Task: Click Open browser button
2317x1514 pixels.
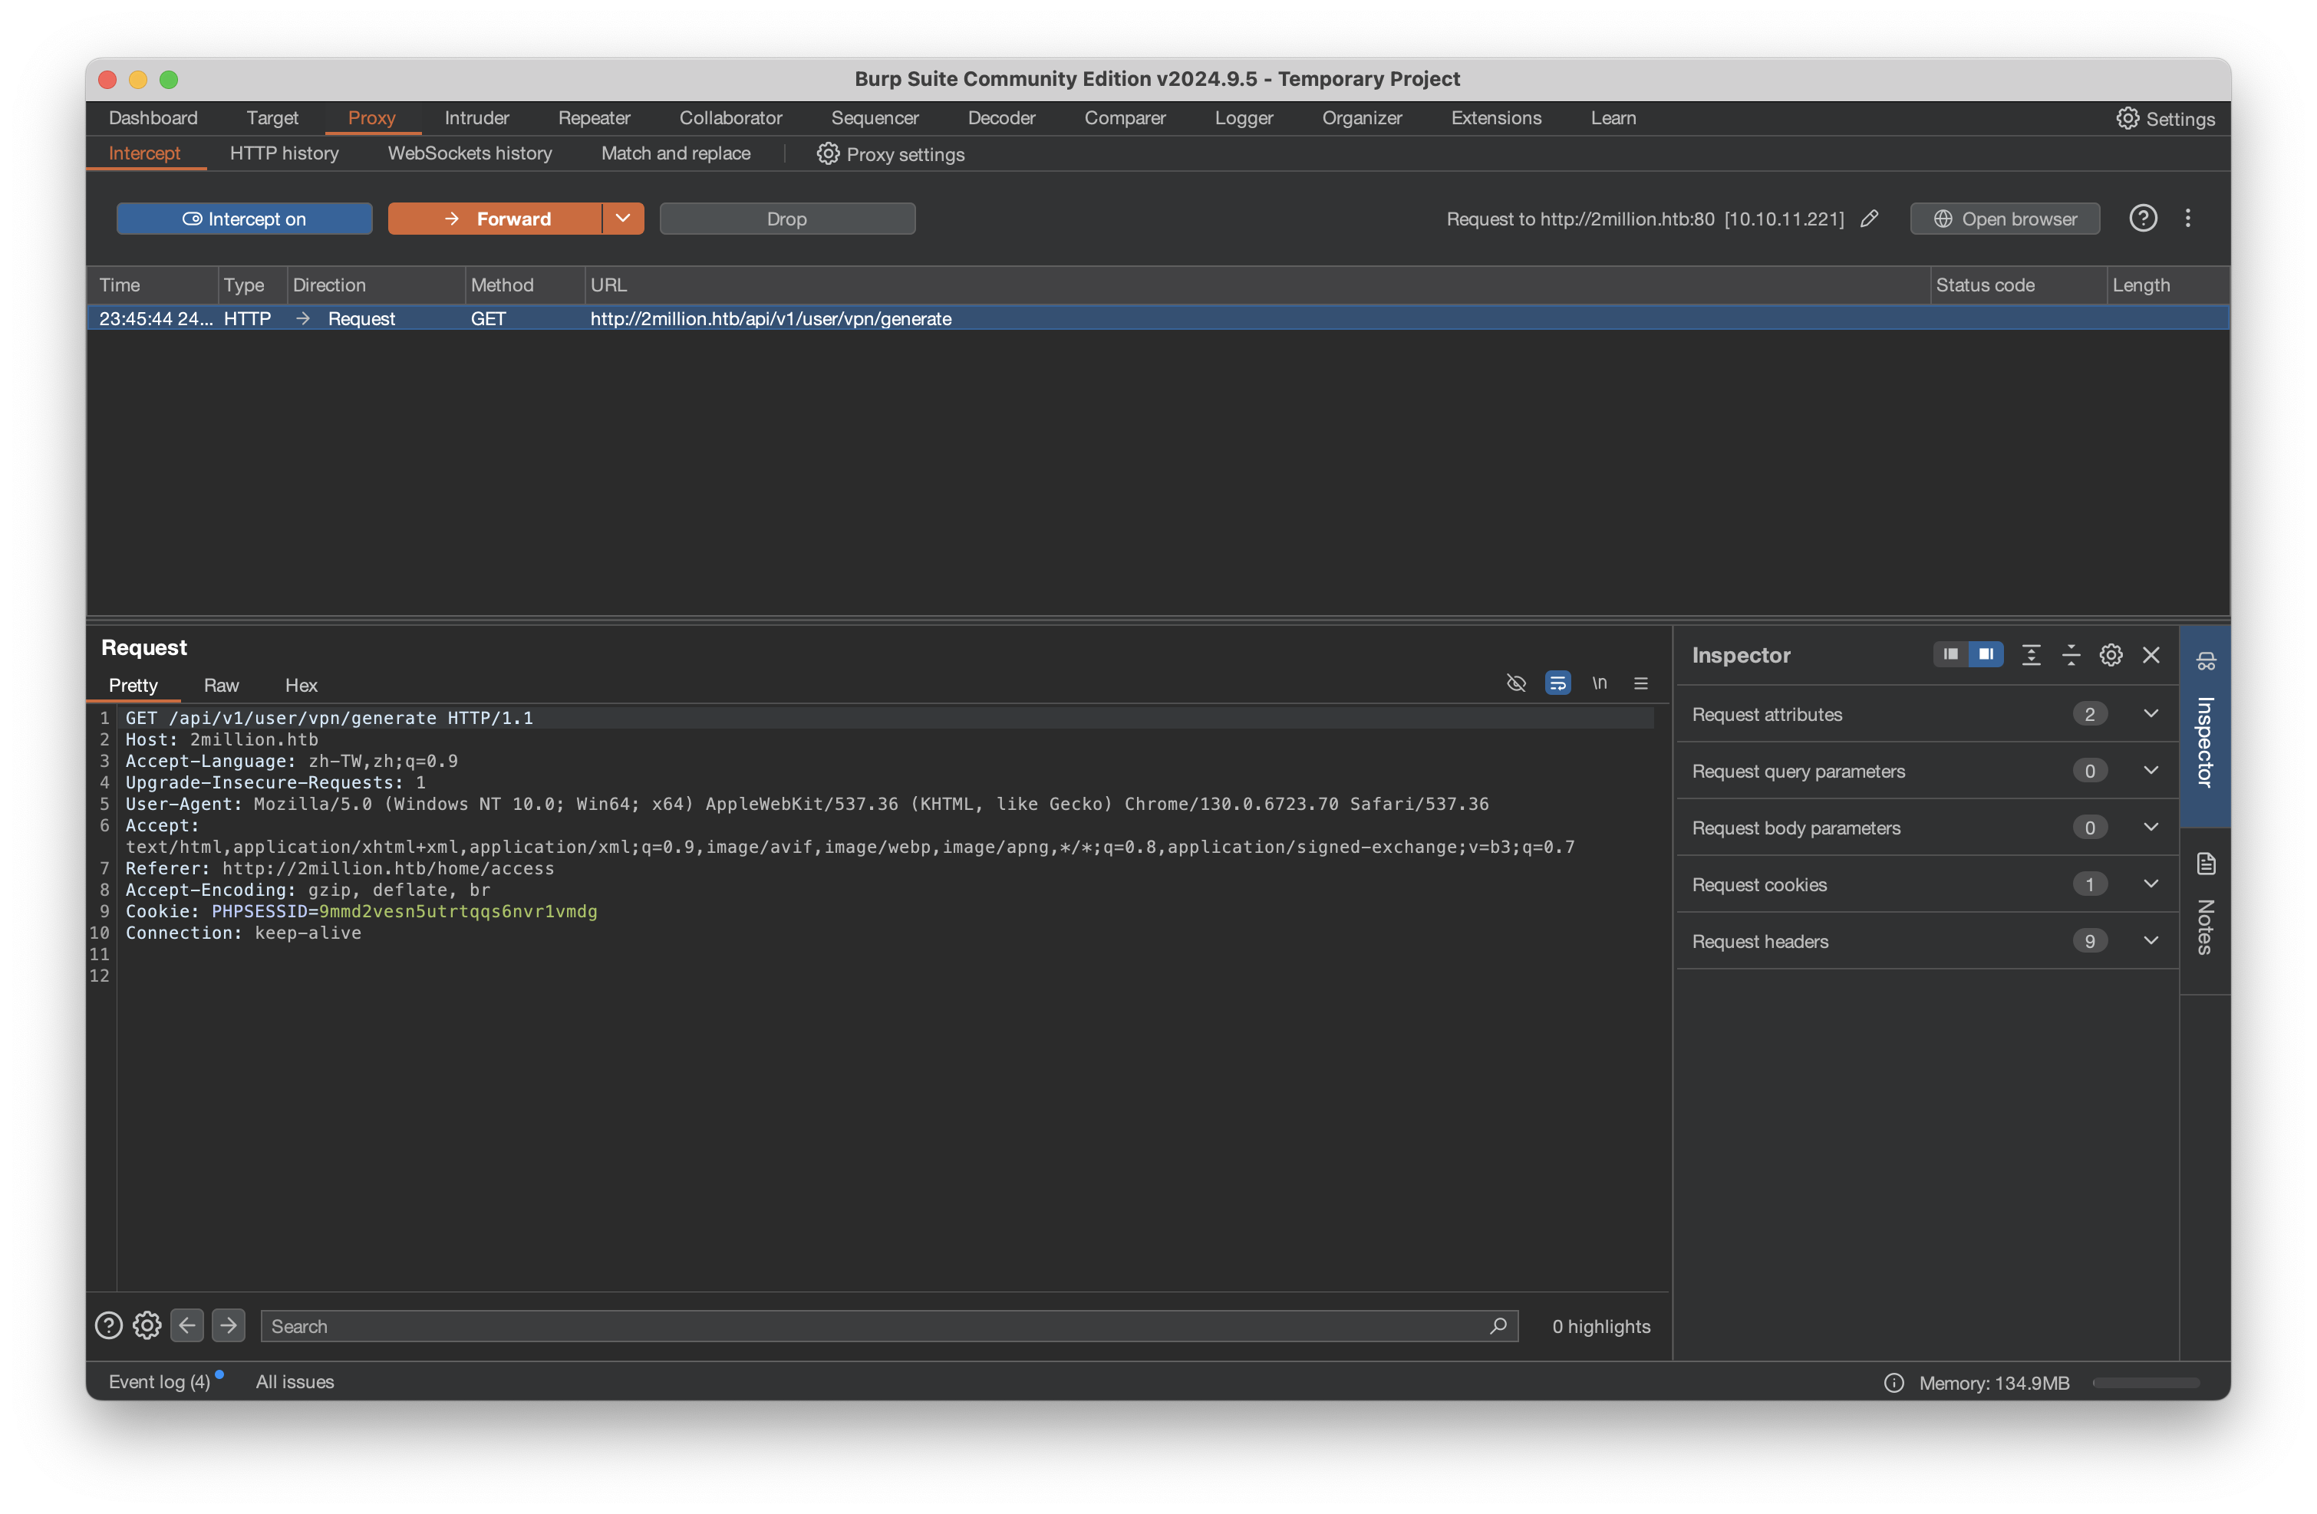Action: [2005, 219]
